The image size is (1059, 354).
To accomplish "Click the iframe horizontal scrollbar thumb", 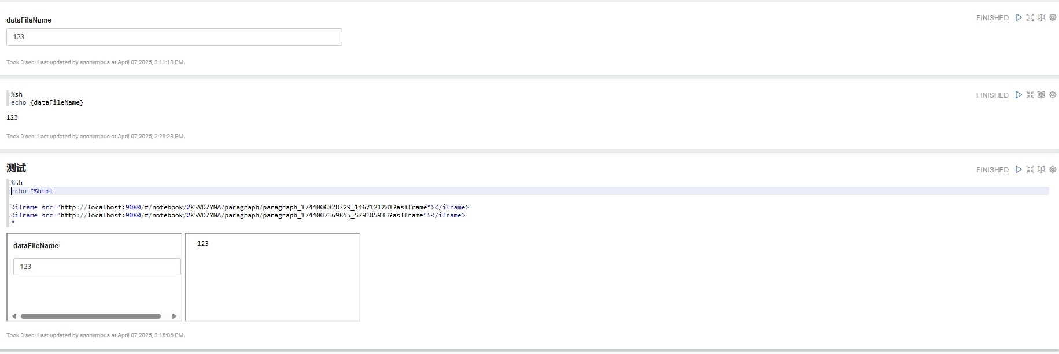I will 91,316.
